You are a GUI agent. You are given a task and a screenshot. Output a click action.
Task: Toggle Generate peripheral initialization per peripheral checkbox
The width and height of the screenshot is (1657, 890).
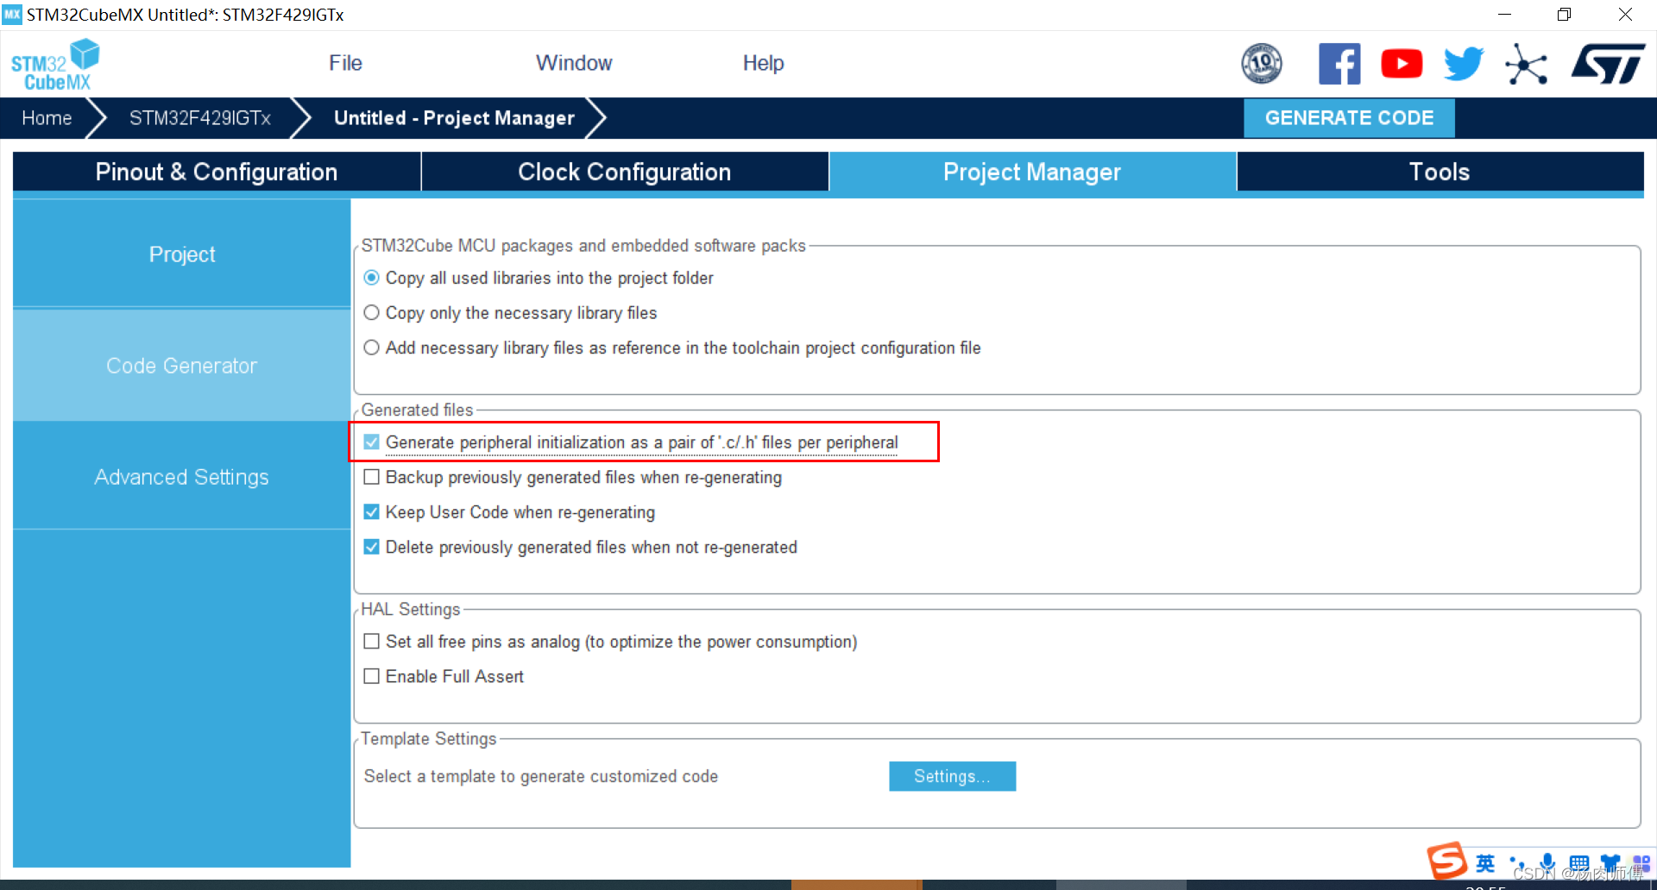click(371, 442)
